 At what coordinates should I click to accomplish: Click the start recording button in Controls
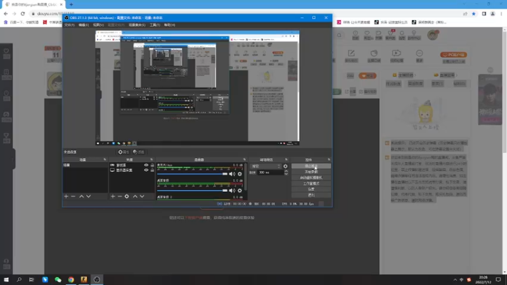[311, 172]
